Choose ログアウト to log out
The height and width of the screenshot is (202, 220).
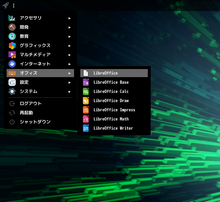point(40,104)
